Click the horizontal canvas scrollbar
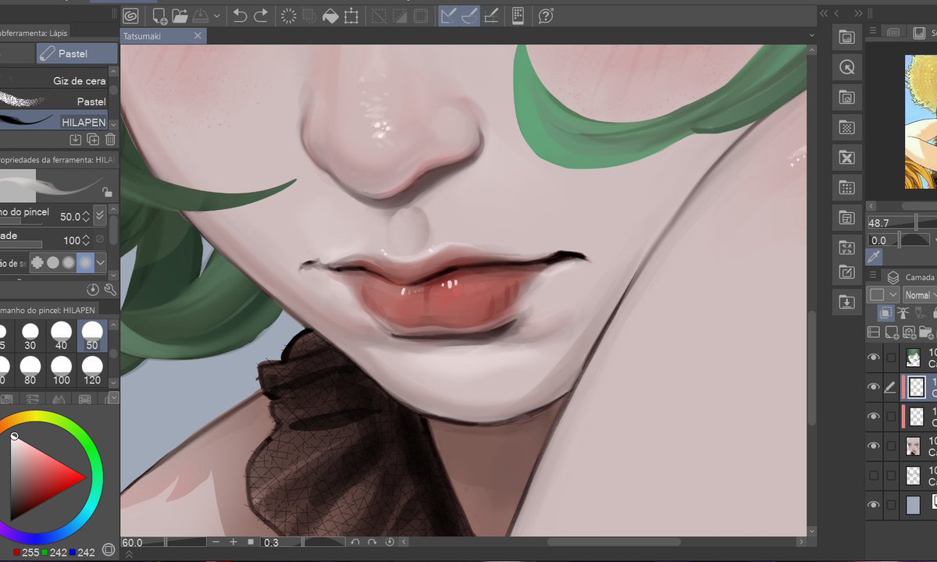937x562 pixels. point(613,542)
